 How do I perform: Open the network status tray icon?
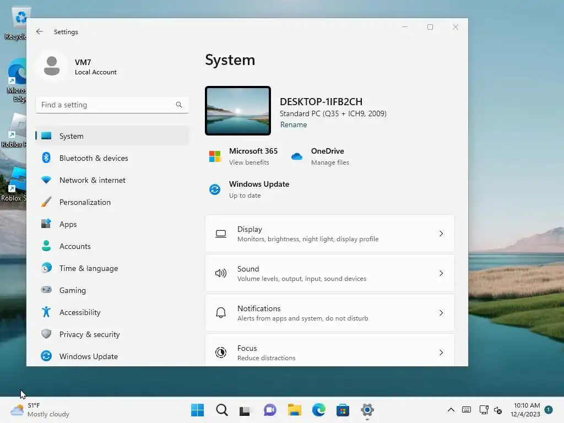484,410
